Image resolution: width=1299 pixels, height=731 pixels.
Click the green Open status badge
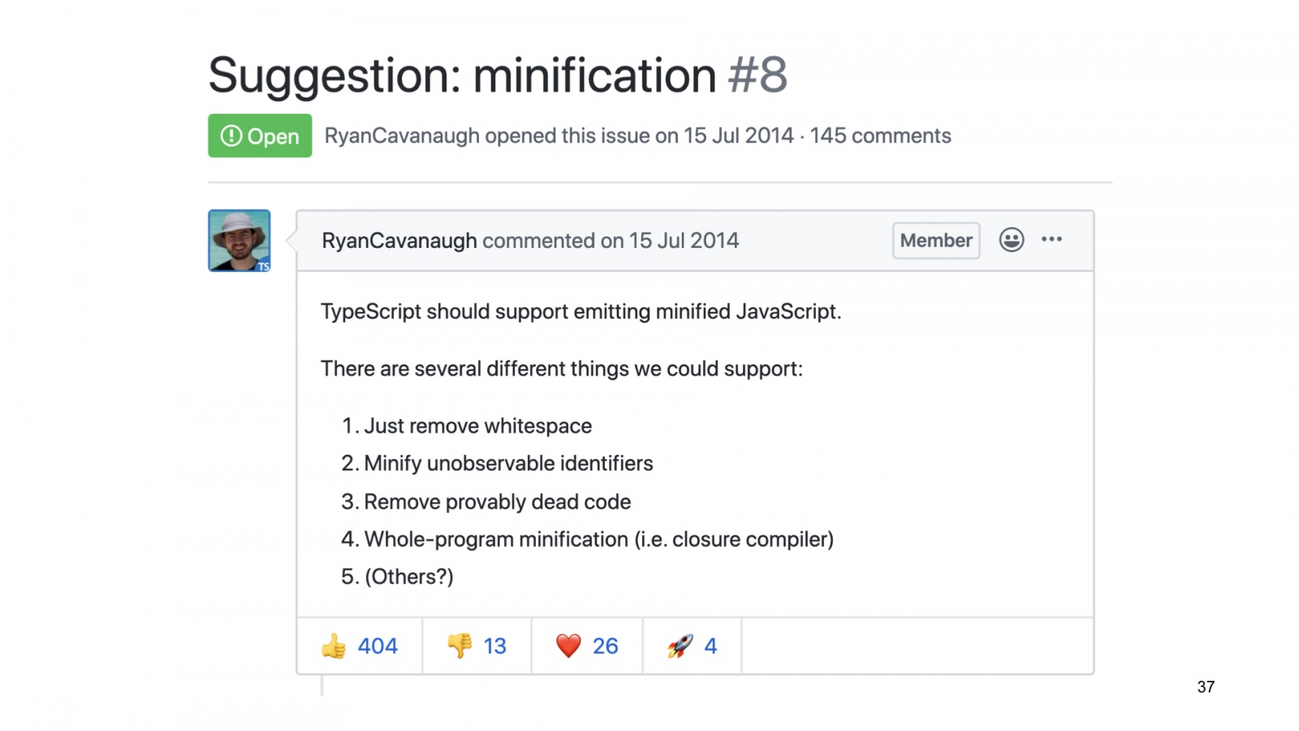260,136
